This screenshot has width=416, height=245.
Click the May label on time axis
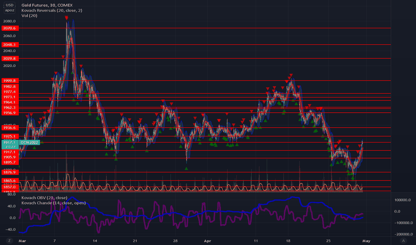[x=366, y=241]
